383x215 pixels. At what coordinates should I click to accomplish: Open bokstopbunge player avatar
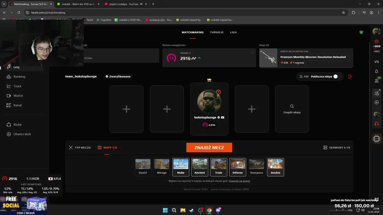(209, 101)
